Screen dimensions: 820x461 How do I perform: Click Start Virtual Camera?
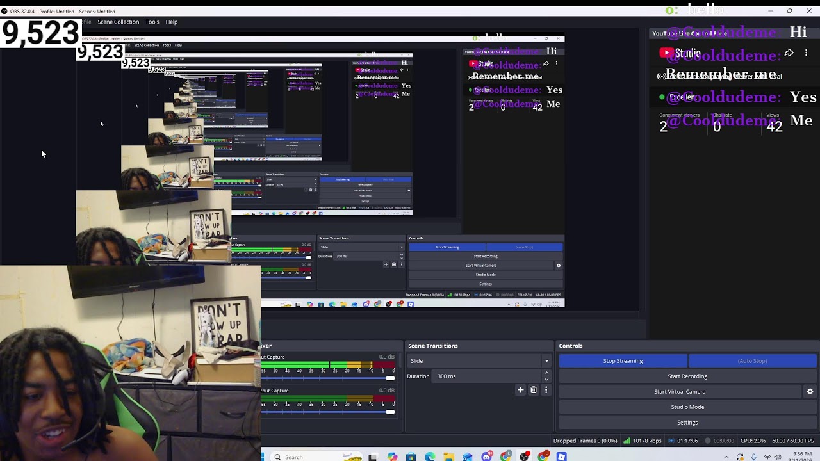[x=680, y=391]
